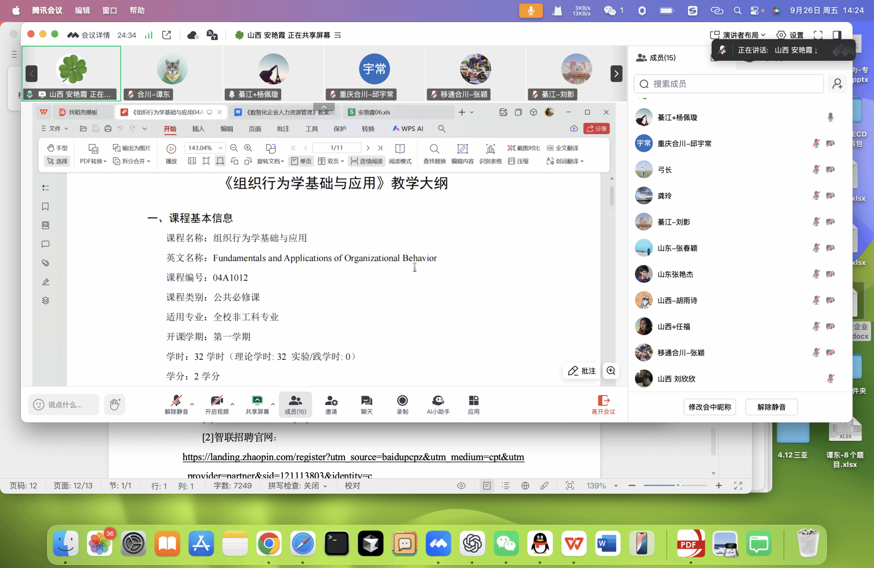Turn on camera with 开启视频
Viewport: 874px width, 568px height.
click(x=217, y=401)
